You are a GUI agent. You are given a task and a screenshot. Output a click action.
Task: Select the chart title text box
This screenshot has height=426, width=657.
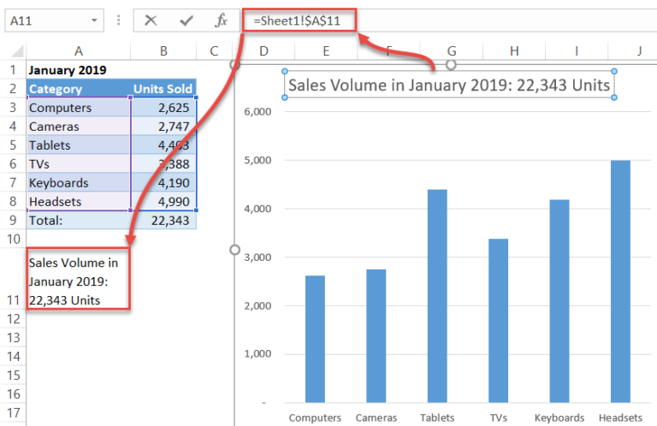pyautogui.click(x=449, y=85)
